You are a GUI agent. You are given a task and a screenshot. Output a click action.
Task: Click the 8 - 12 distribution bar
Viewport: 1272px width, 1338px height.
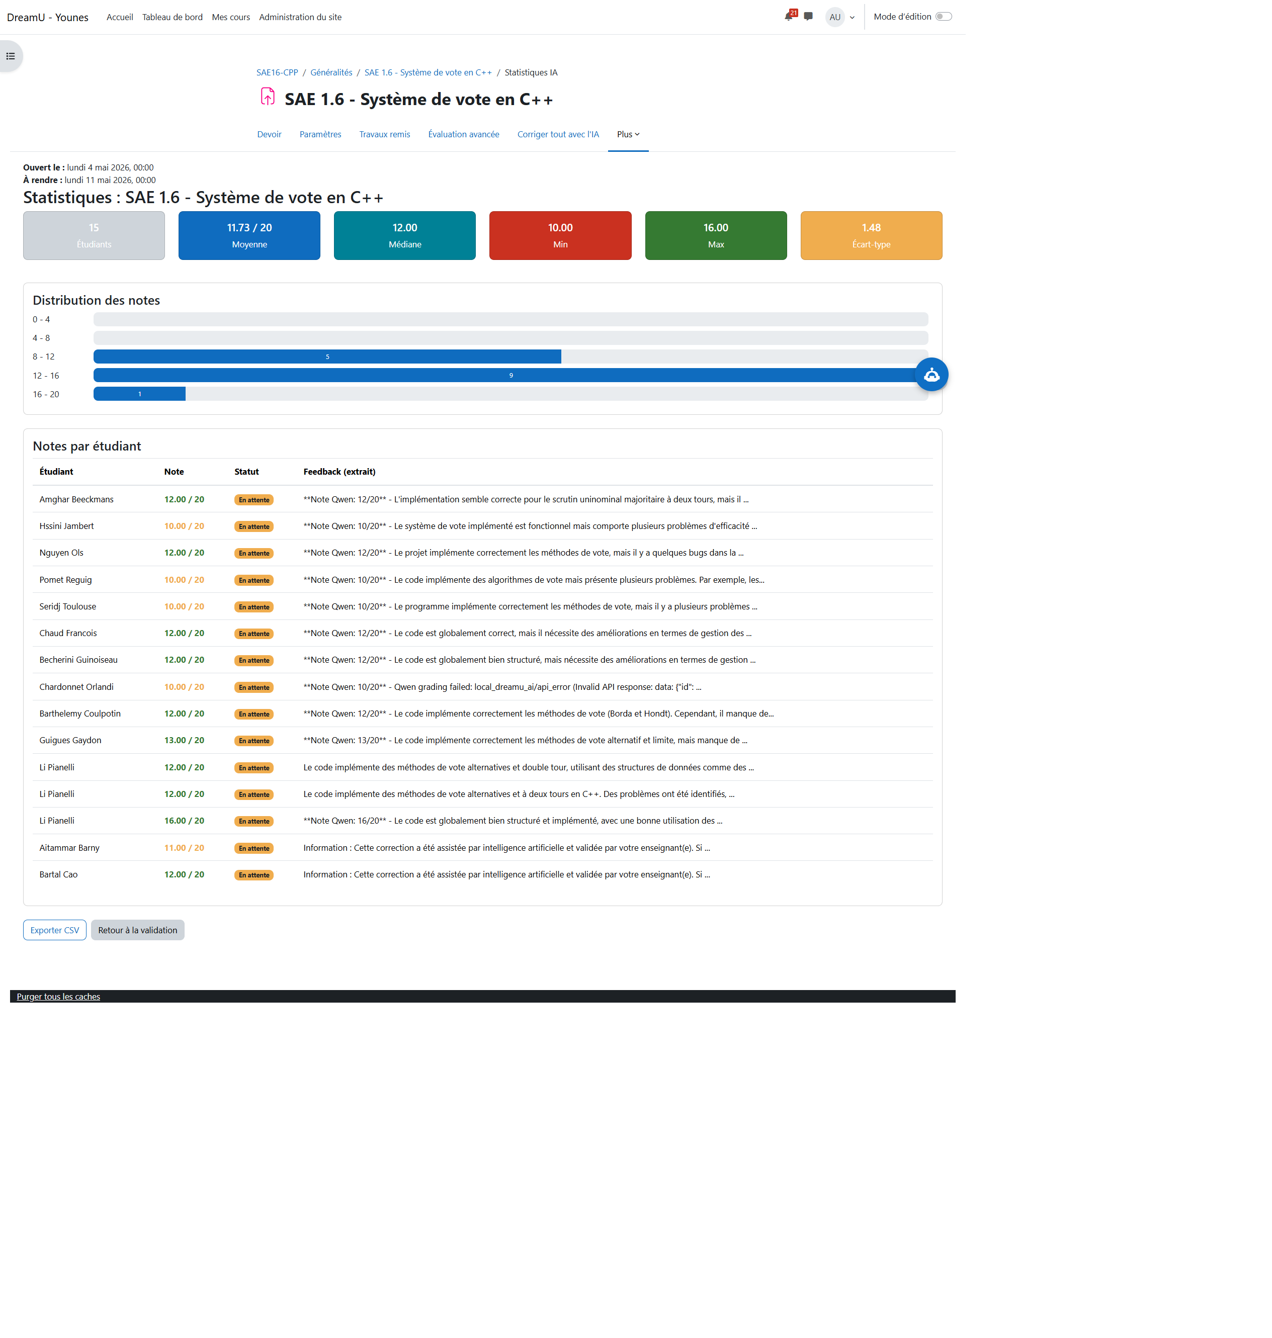tap(327, 356)
